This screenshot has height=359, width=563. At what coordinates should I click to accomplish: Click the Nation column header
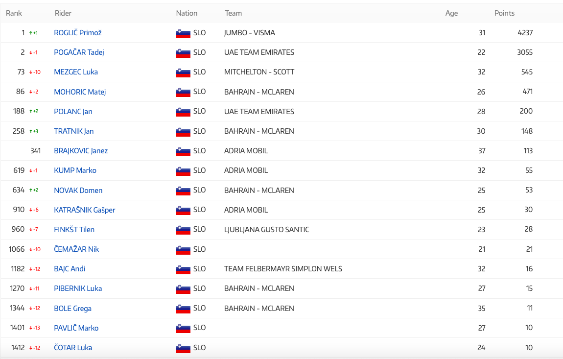(x=187, y=13)
